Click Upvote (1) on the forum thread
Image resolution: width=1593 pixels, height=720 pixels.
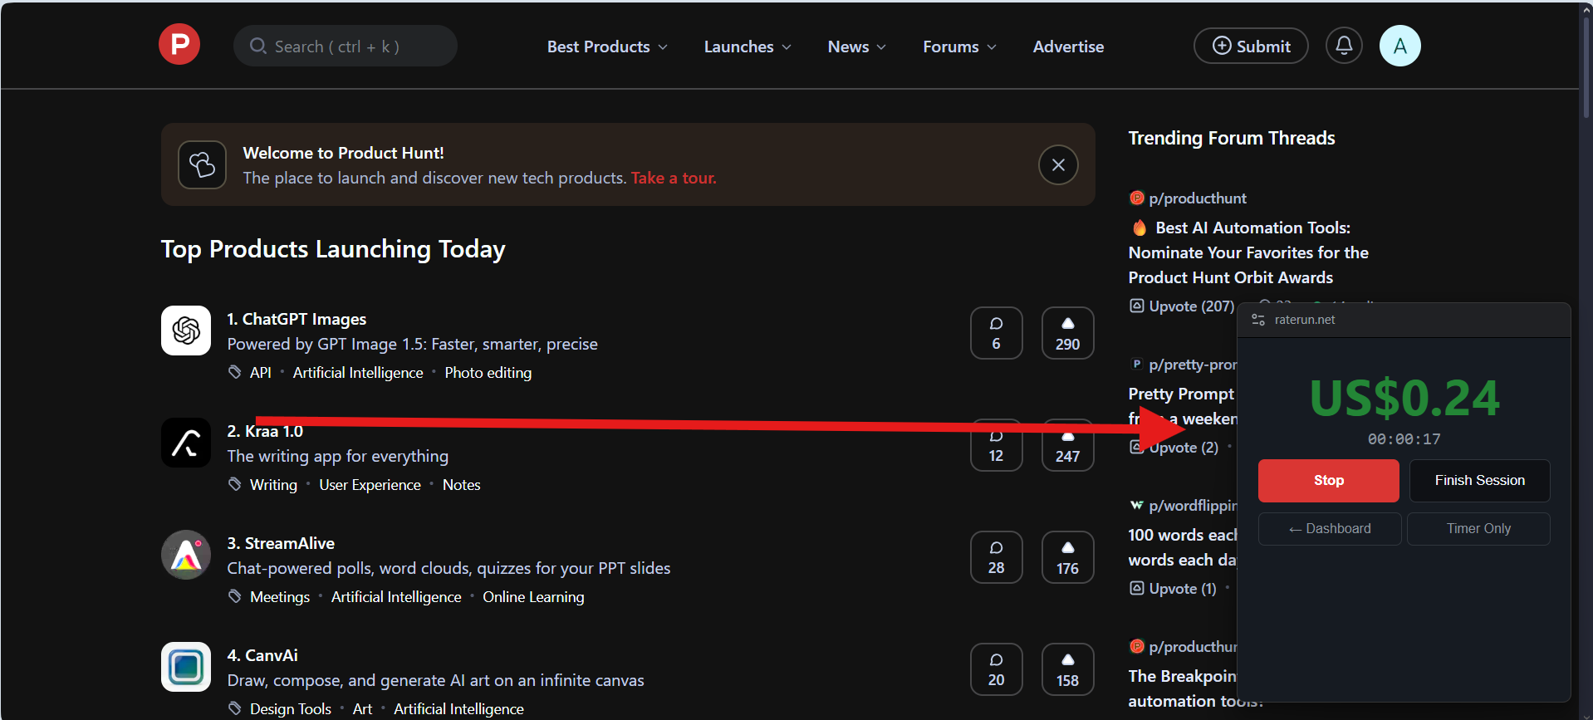tap(1173, 589)
